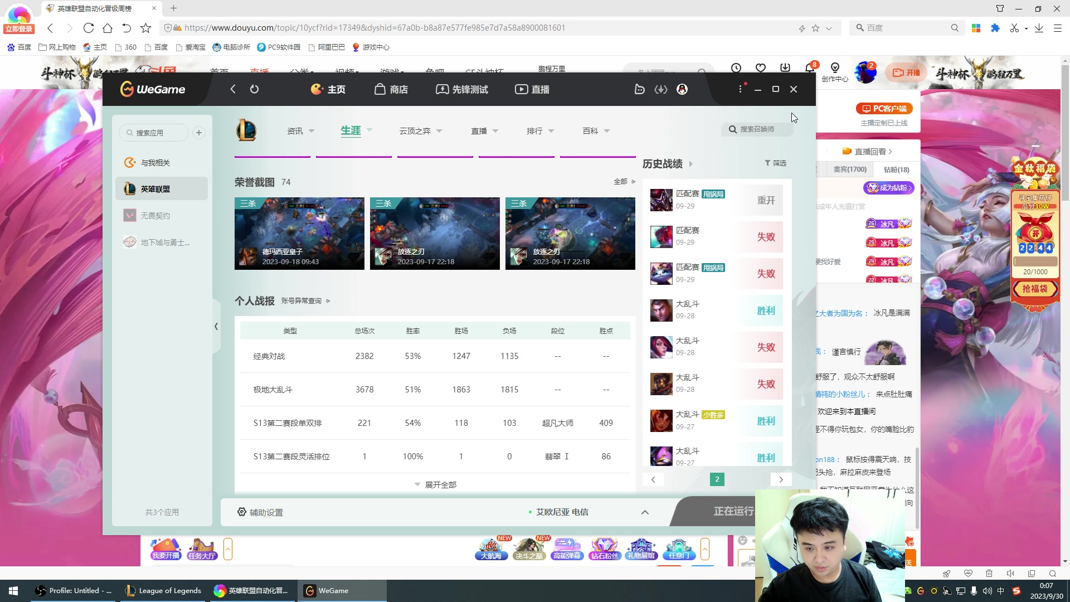Open WeGame 主页 tab
The height and width of the screenshot is (602, 1070).
tap(328, 89)
